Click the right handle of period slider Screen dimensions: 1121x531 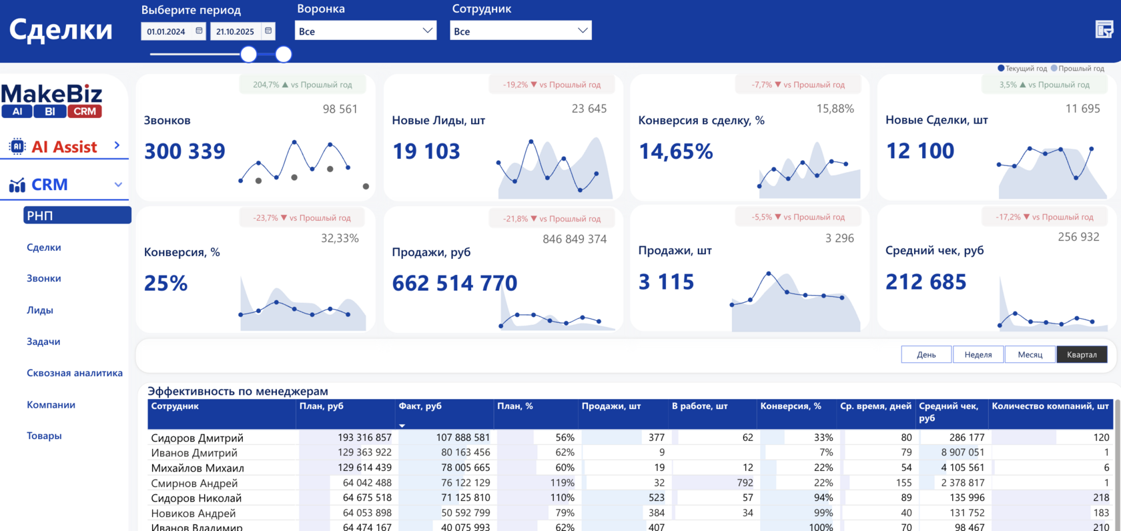[284, 54]
